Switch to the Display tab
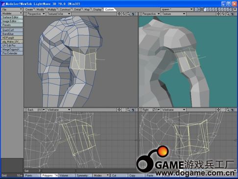Viewport: 238px width, 179px height. click(x=97, y=10)
